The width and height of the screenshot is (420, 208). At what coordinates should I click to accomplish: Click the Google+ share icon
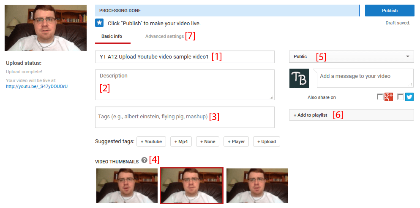coord(389,97)
